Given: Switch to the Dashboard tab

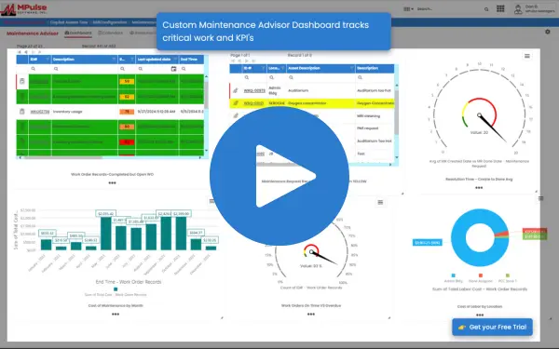Looking at the screenshot, I should point(78,33).
